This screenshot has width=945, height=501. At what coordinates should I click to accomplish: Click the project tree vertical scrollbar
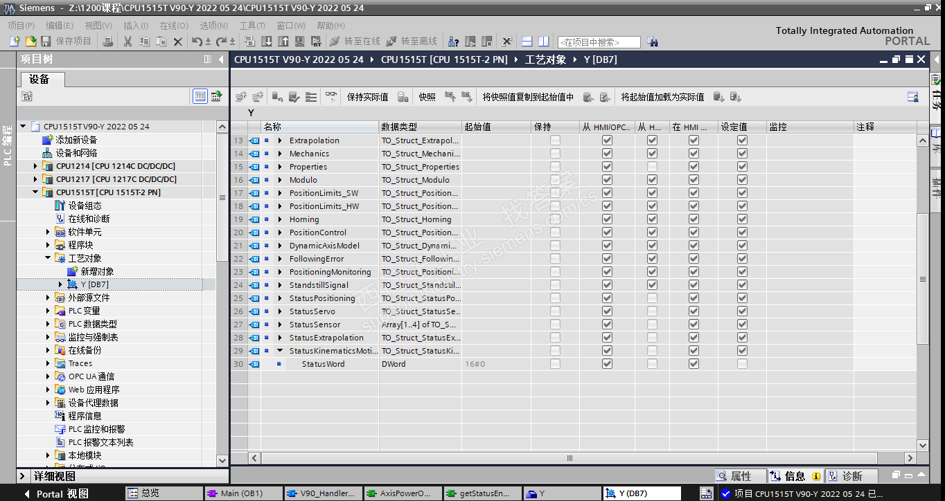pyautogui.click(x=222, y=197)
